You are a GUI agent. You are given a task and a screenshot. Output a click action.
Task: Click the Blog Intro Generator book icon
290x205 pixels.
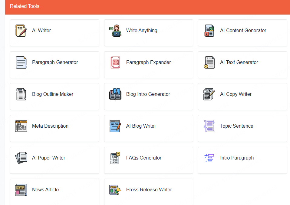click(115, 94)
